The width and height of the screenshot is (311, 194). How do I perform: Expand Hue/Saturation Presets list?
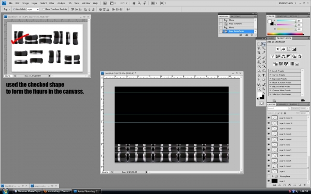(x=271, y=83)
